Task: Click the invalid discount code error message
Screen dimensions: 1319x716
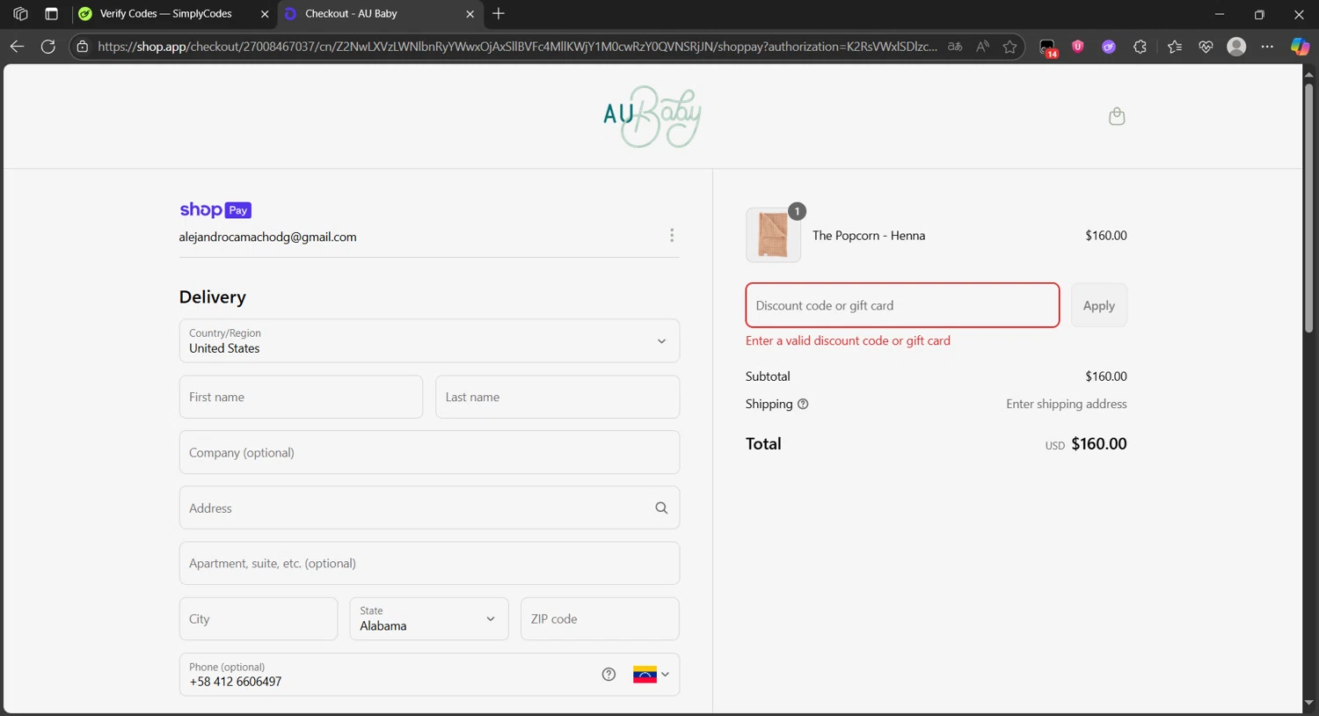Action: 848,341
